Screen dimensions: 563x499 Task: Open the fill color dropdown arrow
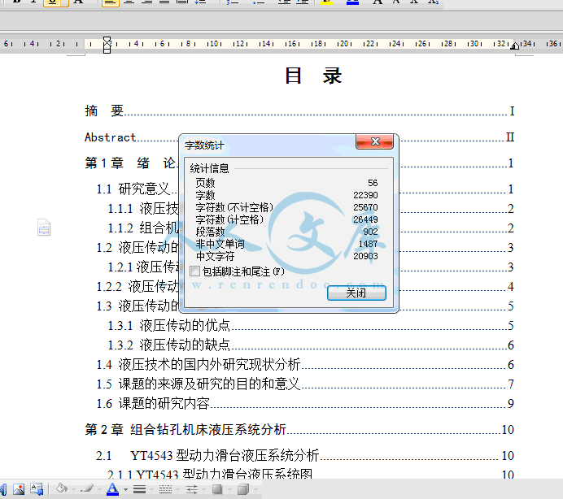coord(73,489)
